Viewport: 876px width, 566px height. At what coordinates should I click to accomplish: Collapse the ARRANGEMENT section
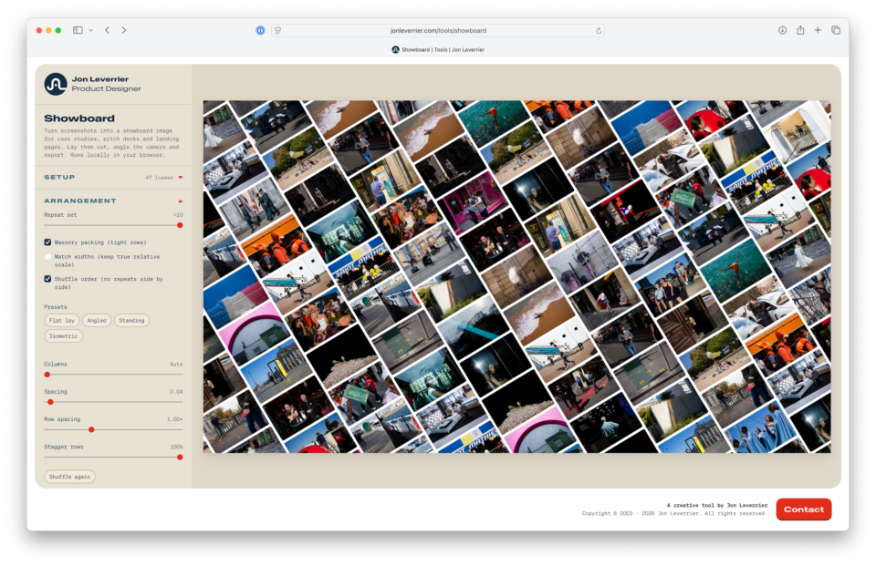tap(113, 201)
